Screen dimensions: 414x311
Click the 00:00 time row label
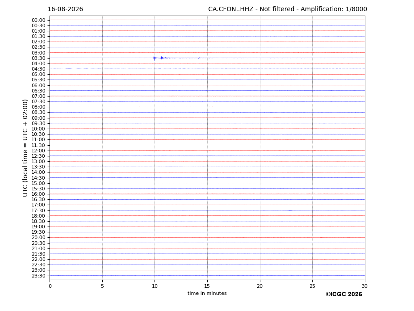pyautogui.click(x=38, y=21)
